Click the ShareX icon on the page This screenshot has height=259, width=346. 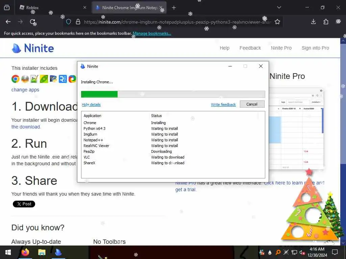[x=72, y=79]
